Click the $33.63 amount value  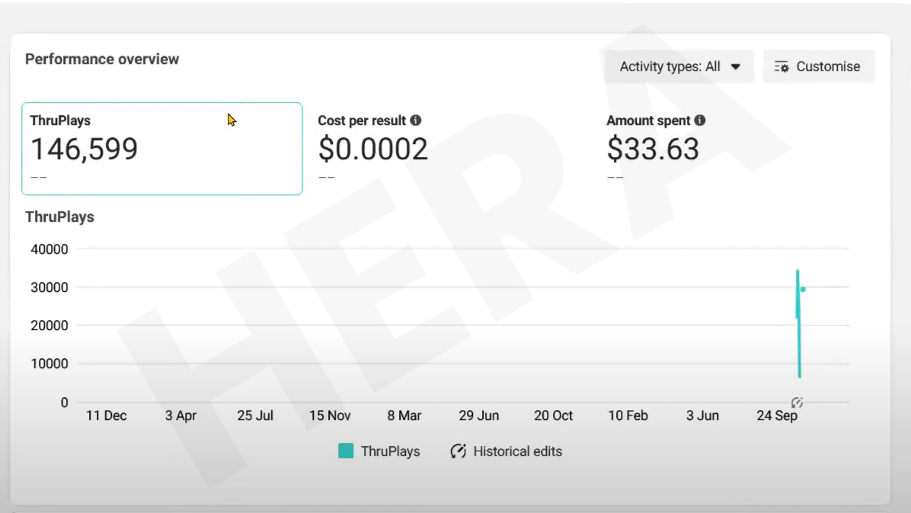[x=653, y=149]
